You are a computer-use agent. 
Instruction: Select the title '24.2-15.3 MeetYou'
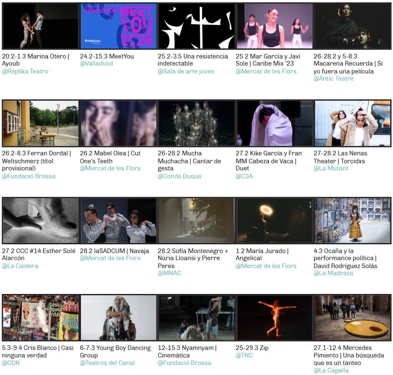[107, 56]
